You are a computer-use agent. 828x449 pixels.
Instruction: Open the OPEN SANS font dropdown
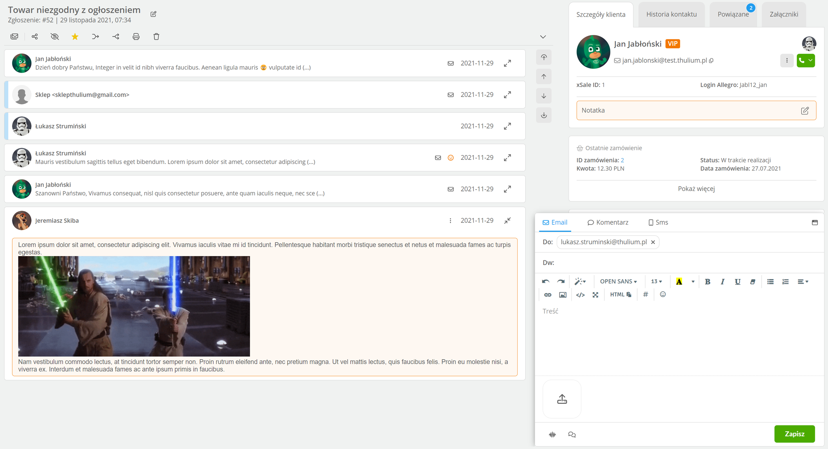tap(618, 281)
